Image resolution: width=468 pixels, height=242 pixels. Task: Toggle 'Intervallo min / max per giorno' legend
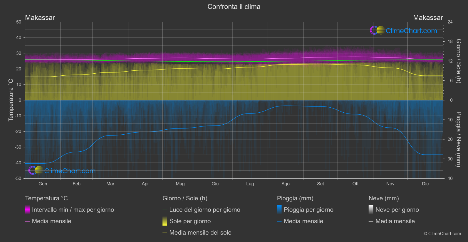(x=73, y=210)
